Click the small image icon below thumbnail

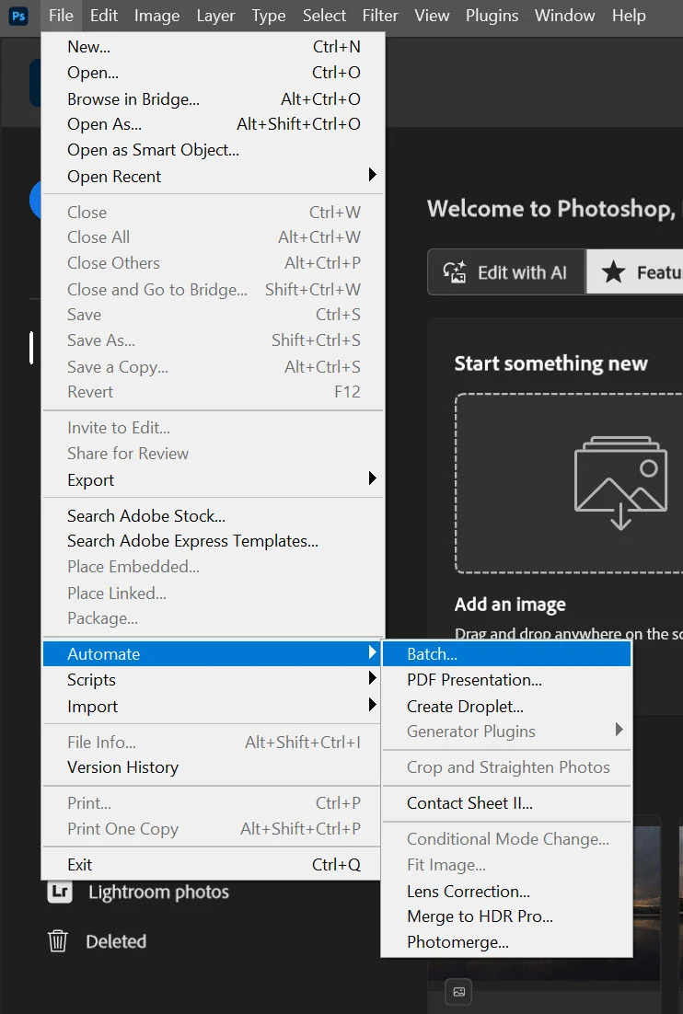(x=458, y=991)
